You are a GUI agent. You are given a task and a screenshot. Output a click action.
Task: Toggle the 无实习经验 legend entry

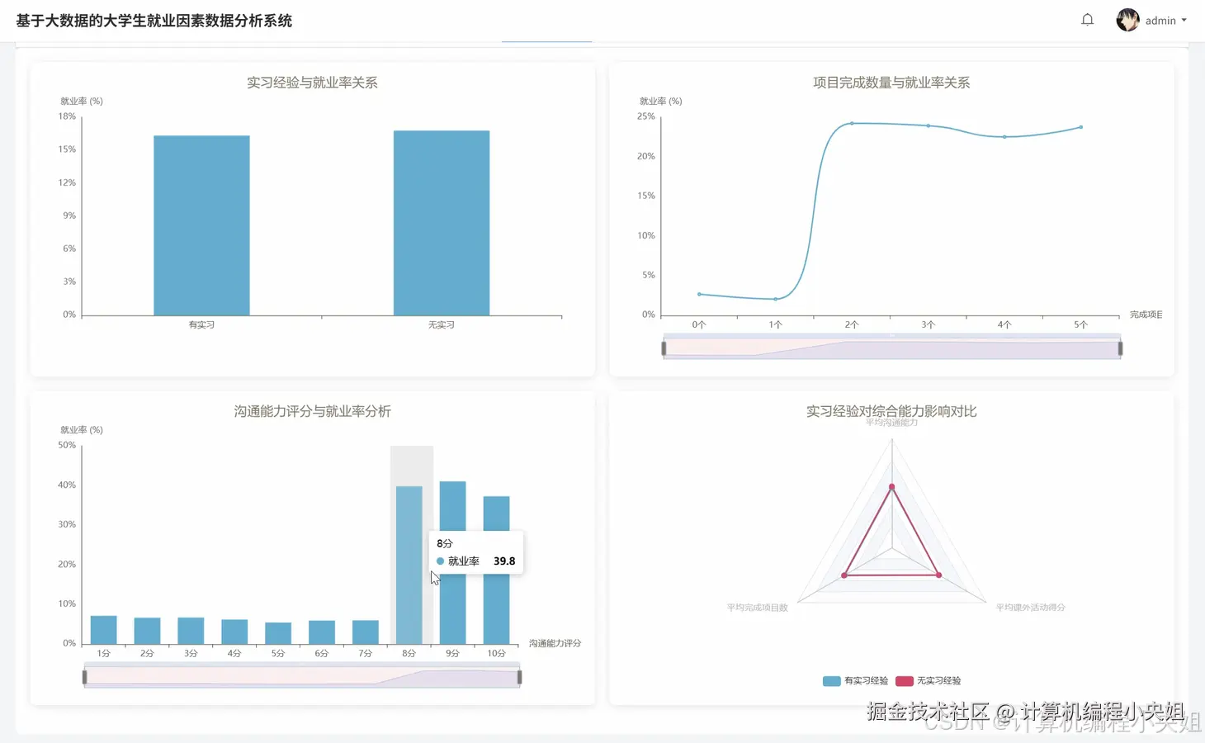[929, 681]
